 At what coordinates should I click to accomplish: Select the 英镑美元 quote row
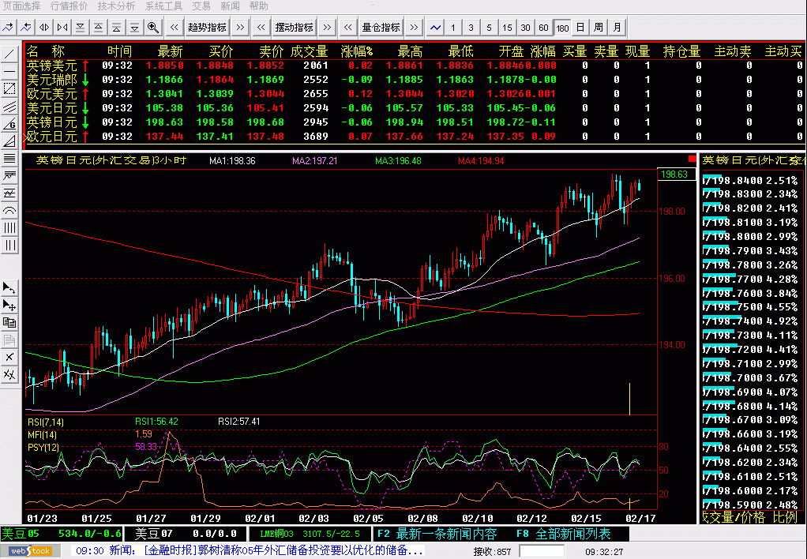pos(415,66)
